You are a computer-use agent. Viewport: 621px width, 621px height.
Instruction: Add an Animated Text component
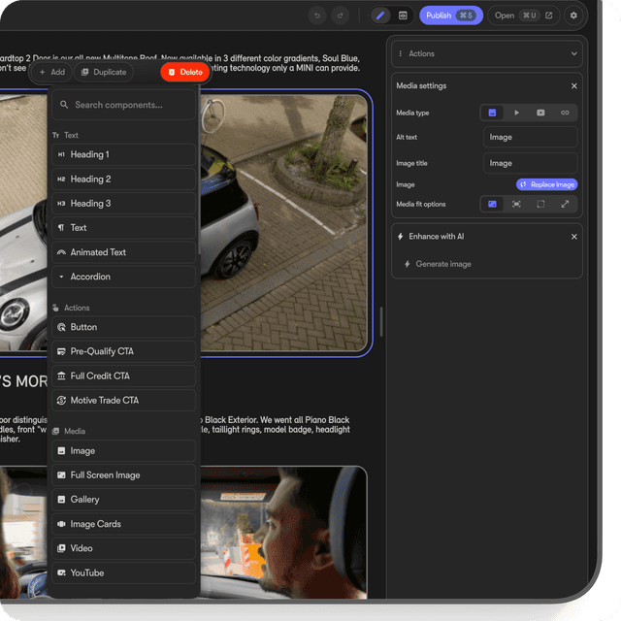[x=123, y=252]
